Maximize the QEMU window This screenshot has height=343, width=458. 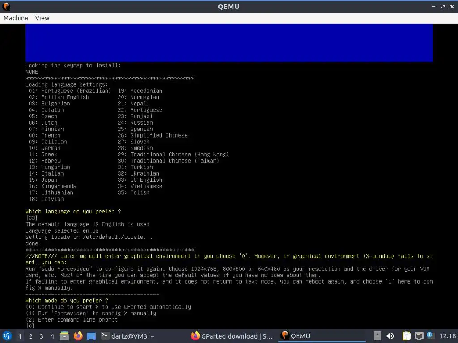(443, 6)
